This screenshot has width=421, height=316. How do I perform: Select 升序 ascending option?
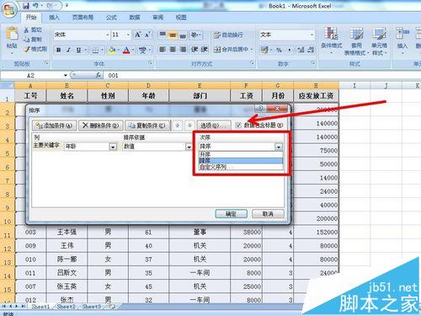point(241,154)
